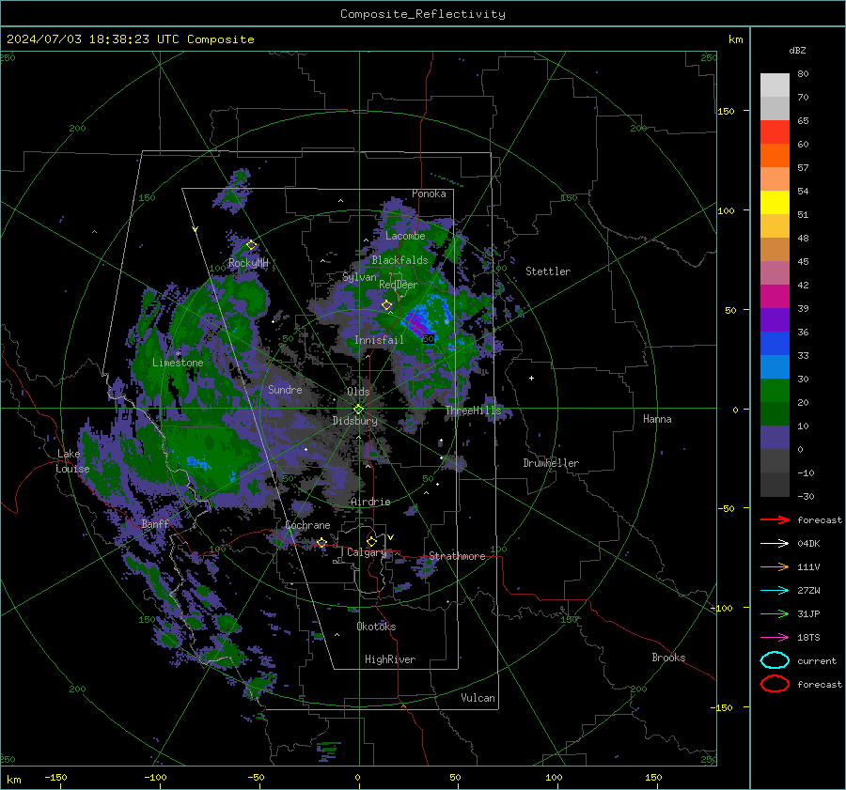
Task: Click the Hanna town label
Action: point(657,419)
